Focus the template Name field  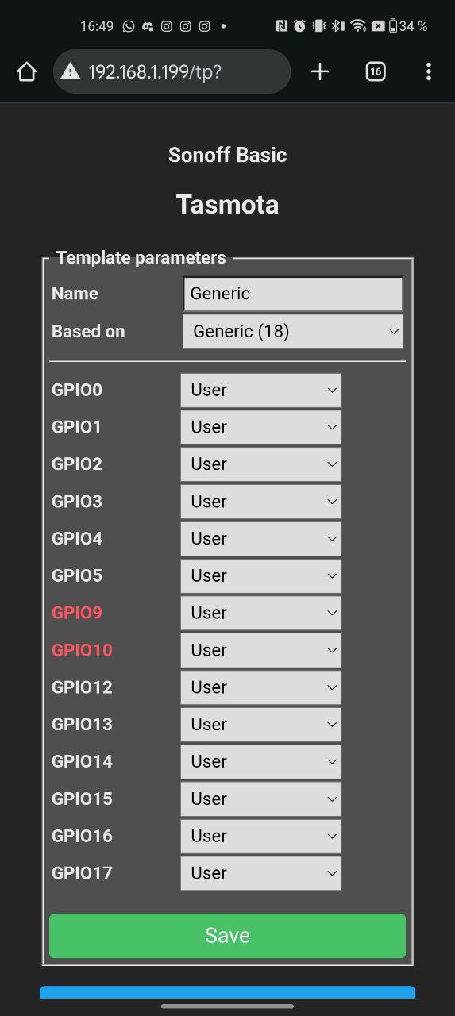pyautogui.click(x=293, y=294)
